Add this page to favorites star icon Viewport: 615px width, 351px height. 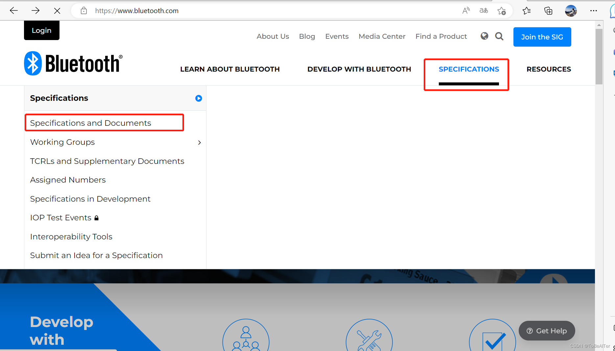[x=502, y=11]
